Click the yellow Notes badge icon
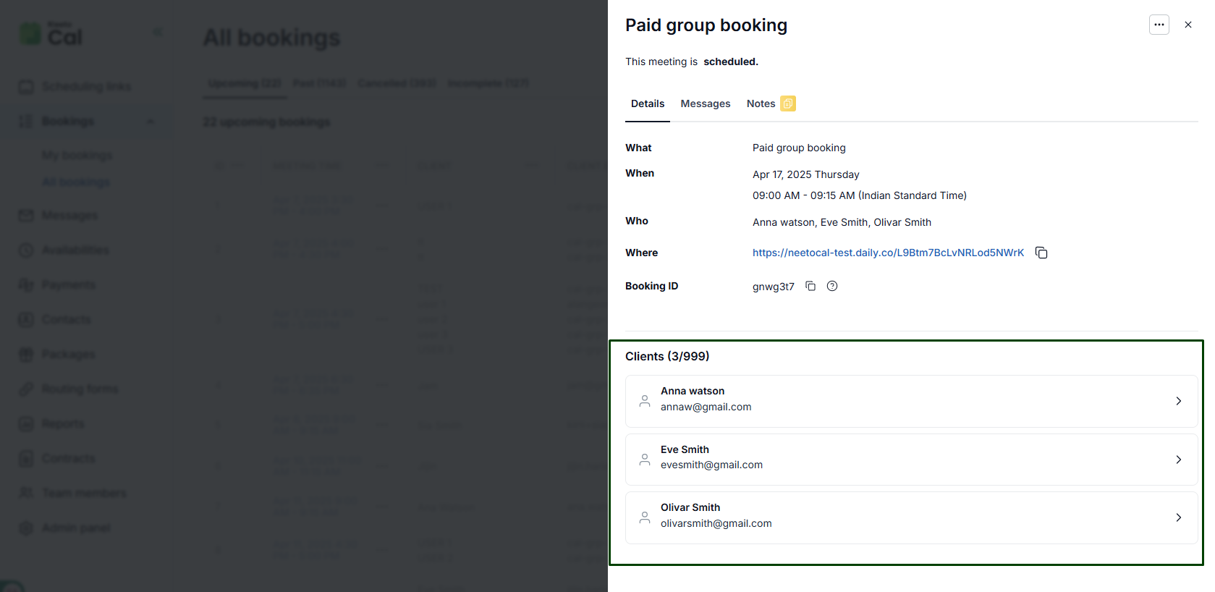Image resolution: width=1215 pixels, height=592 pixels. pos(788,103)
